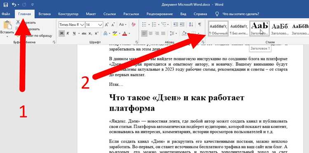Click the bulleted list icon
This screenshot has height=153, width=309.
point(145,25)
